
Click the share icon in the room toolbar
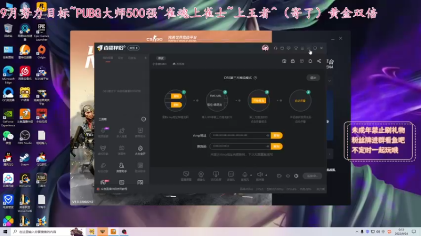coord(319,61)
